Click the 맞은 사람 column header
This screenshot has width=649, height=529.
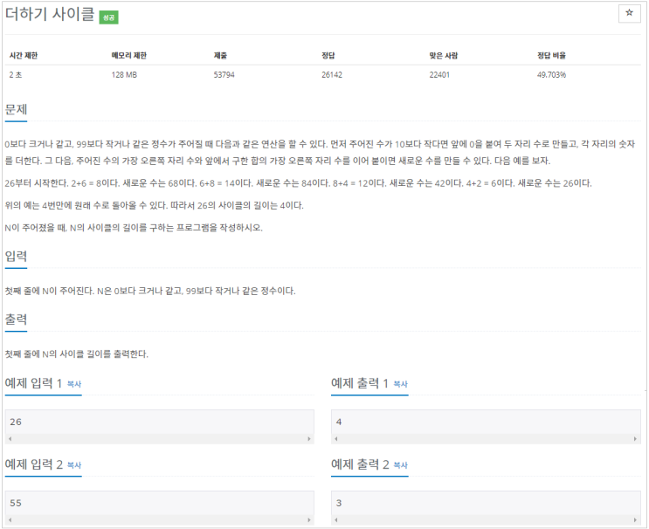tap(443, 55)
